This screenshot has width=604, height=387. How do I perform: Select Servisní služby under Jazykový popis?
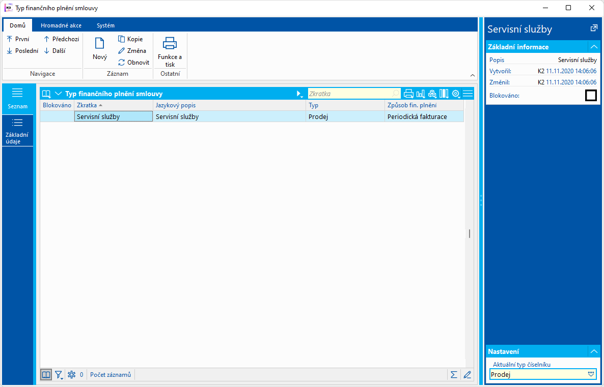tap(229, 116)
